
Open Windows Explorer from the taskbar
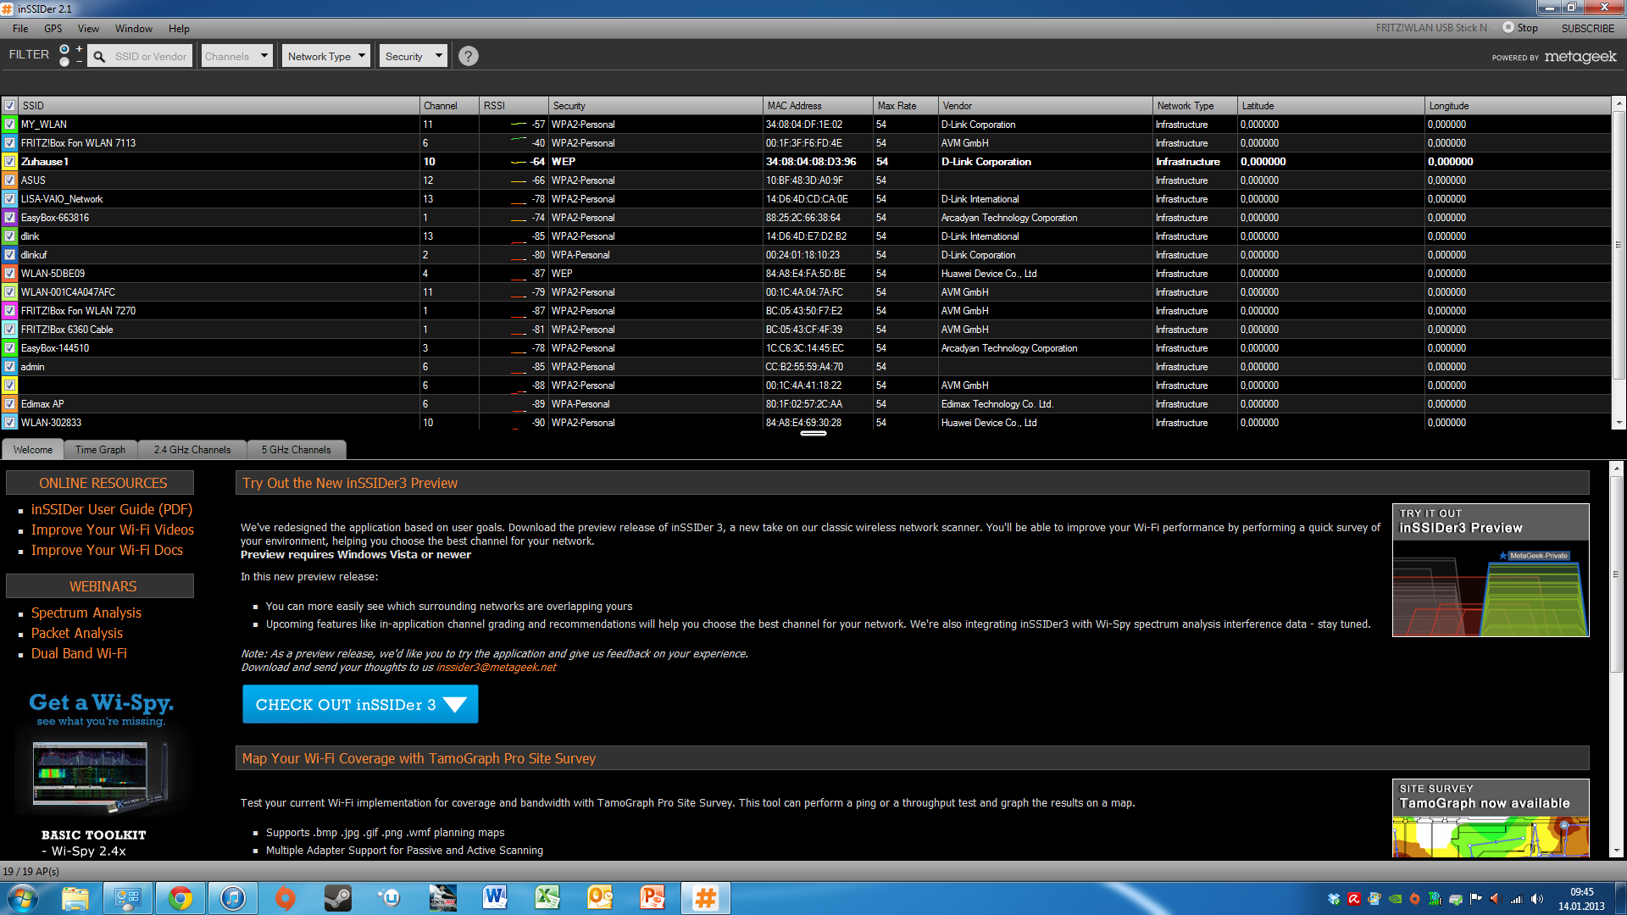pyautogui.click(x=75, y=898)
